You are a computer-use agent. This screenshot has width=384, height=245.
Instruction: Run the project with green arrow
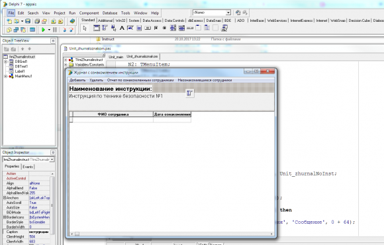click(43, 30)
